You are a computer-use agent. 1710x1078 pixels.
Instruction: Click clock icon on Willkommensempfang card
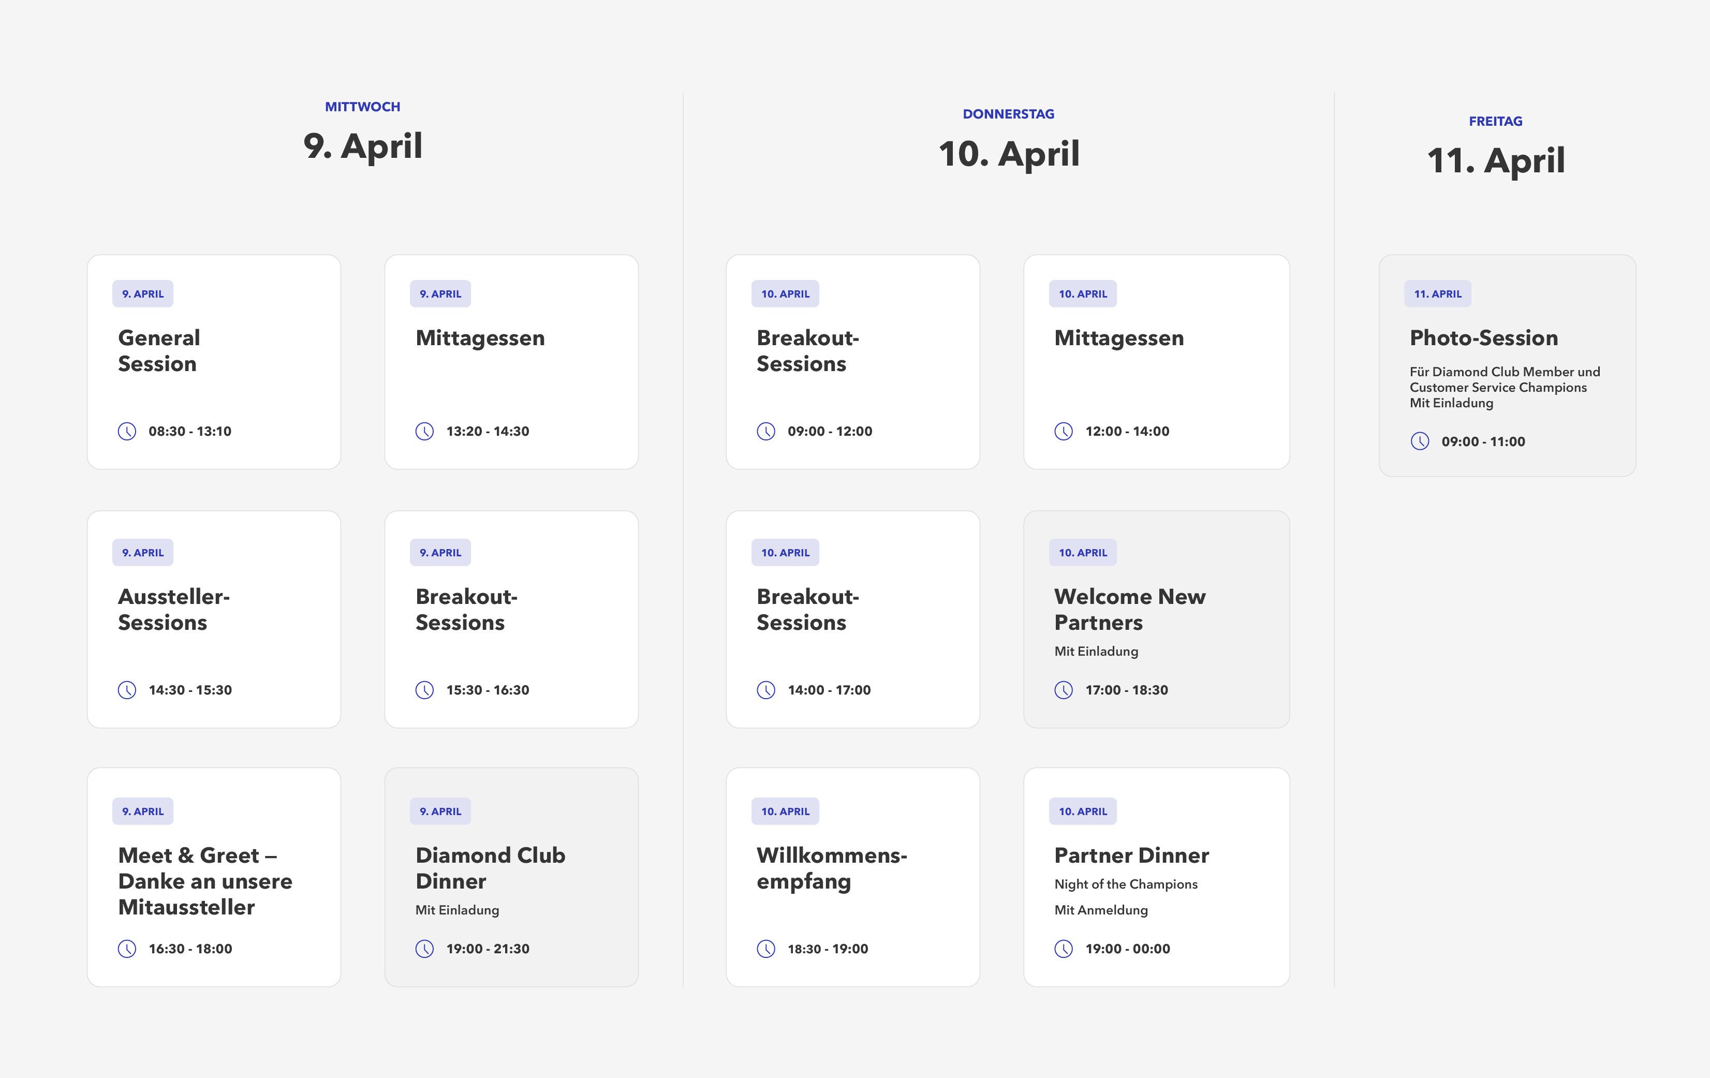tap(766, 949)
